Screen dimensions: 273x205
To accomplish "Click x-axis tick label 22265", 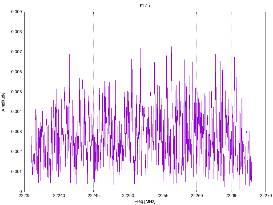I will click(231, 196).
